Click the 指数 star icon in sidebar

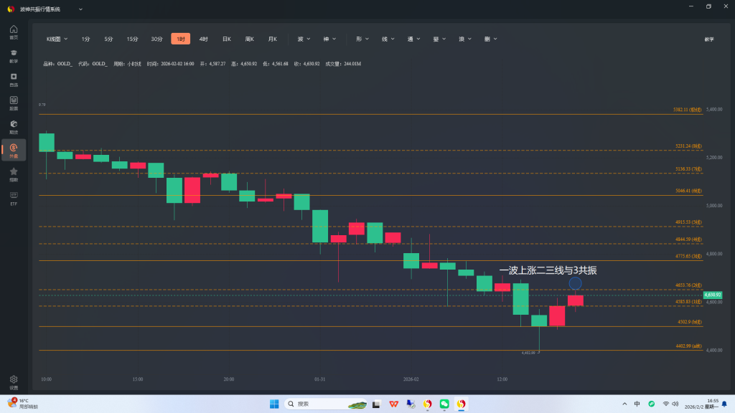[14, 174]
